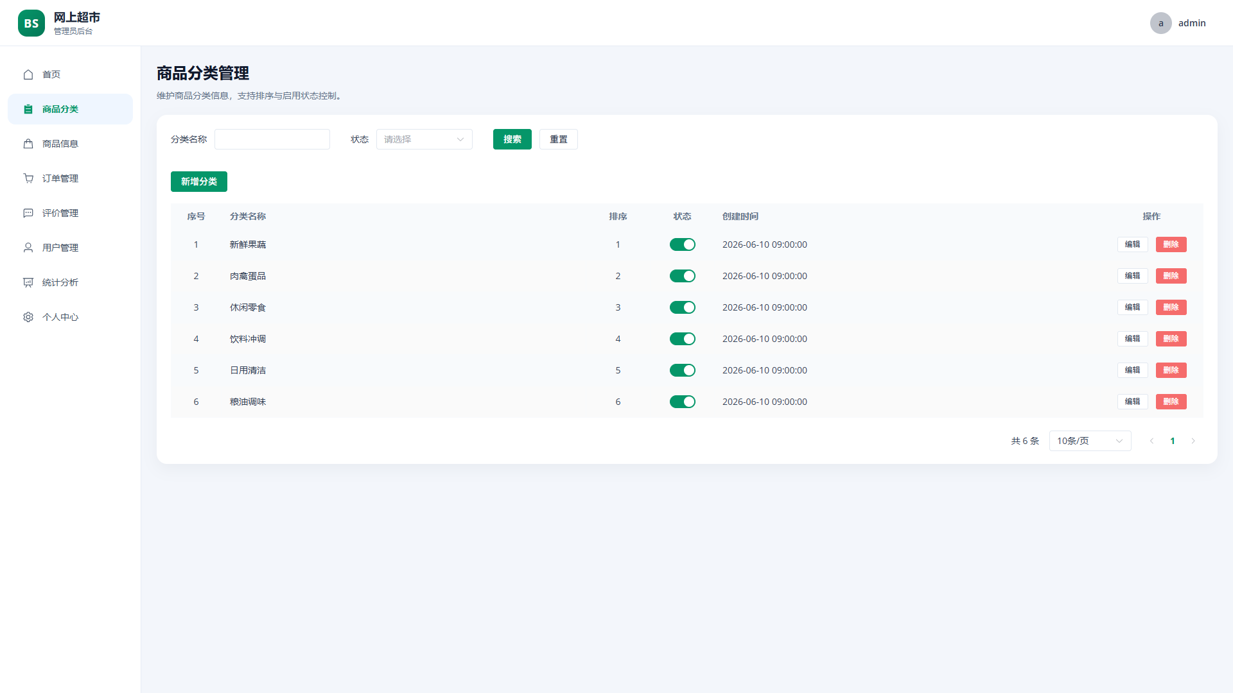Image resolution: width=1233 pixels, height=693 pixels.
Task: Select page number 1 in pagination
Action: pos(1172,441)
